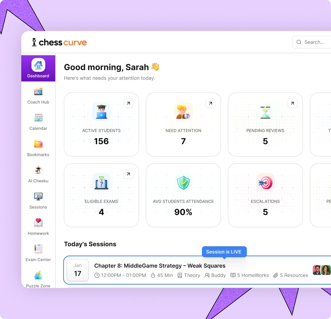Click the Session is LIVE badge

click(x=224, y=252)
